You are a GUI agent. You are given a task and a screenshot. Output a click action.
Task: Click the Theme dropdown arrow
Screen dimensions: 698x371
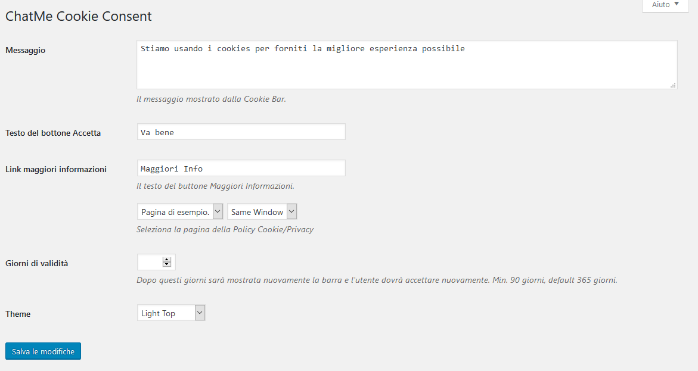click(200, 313)
